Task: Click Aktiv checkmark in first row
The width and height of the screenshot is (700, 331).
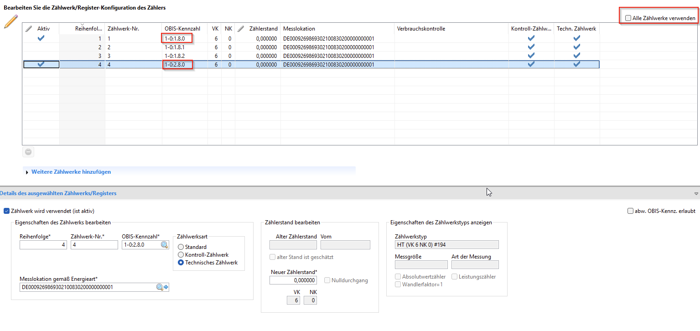Action: point(41,38)
